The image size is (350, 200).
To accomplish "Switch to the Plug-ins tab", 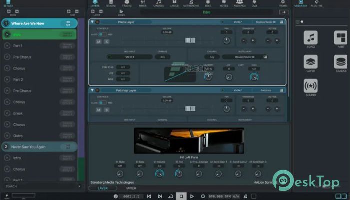I will (316, 3).
